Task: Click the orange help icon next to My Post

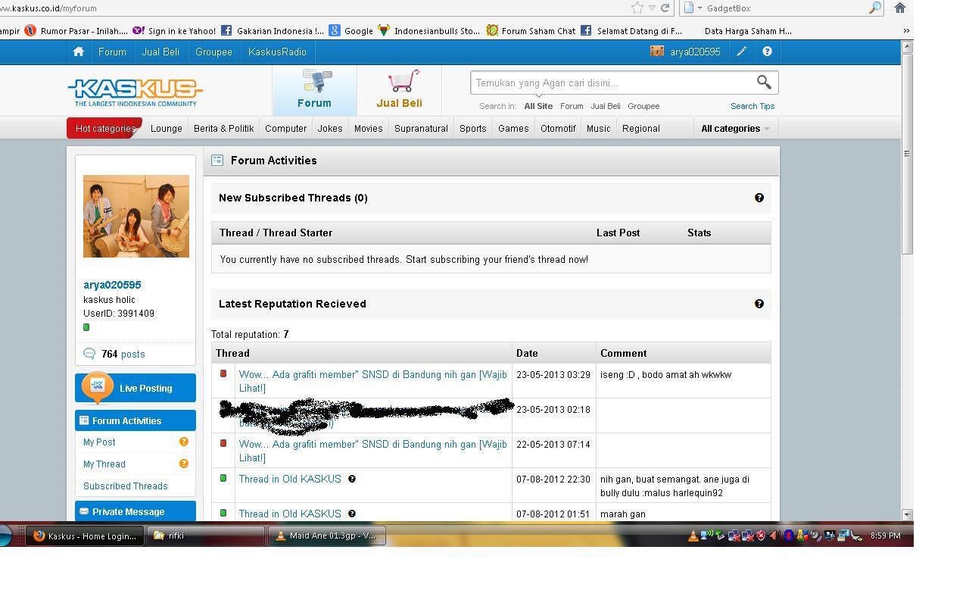Action: click(183, 442)
